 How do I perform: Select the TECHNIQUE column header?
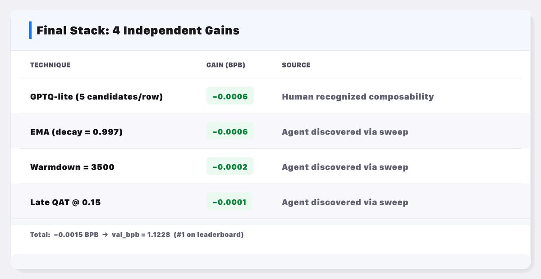point(50,65)
